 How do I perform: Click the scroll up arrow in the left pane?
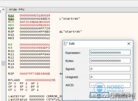(3, 9)
